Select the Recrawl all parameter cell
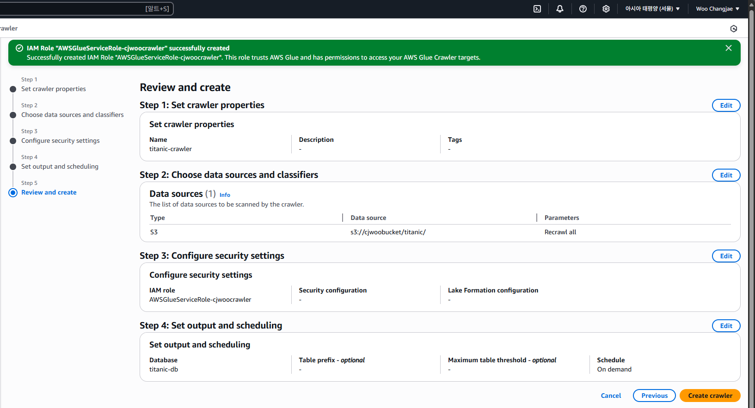This screenshot has width=755, height=408. (x=560, y=232)
